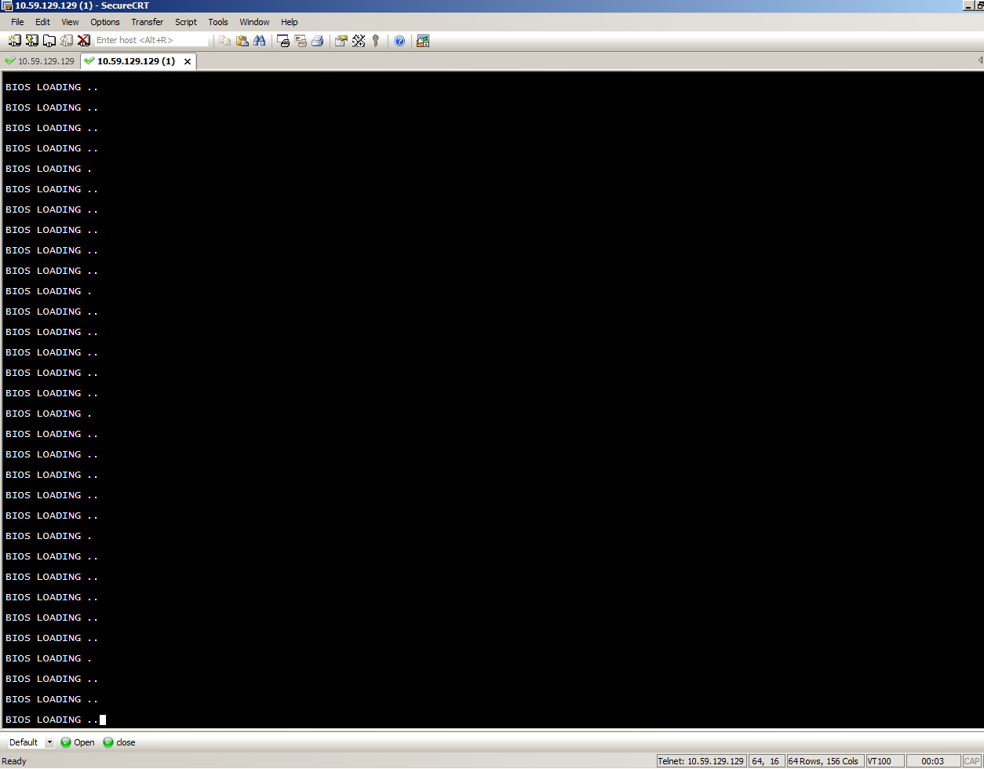
Task: Click the key icon for public key assistant
Action: pos(376,41)
